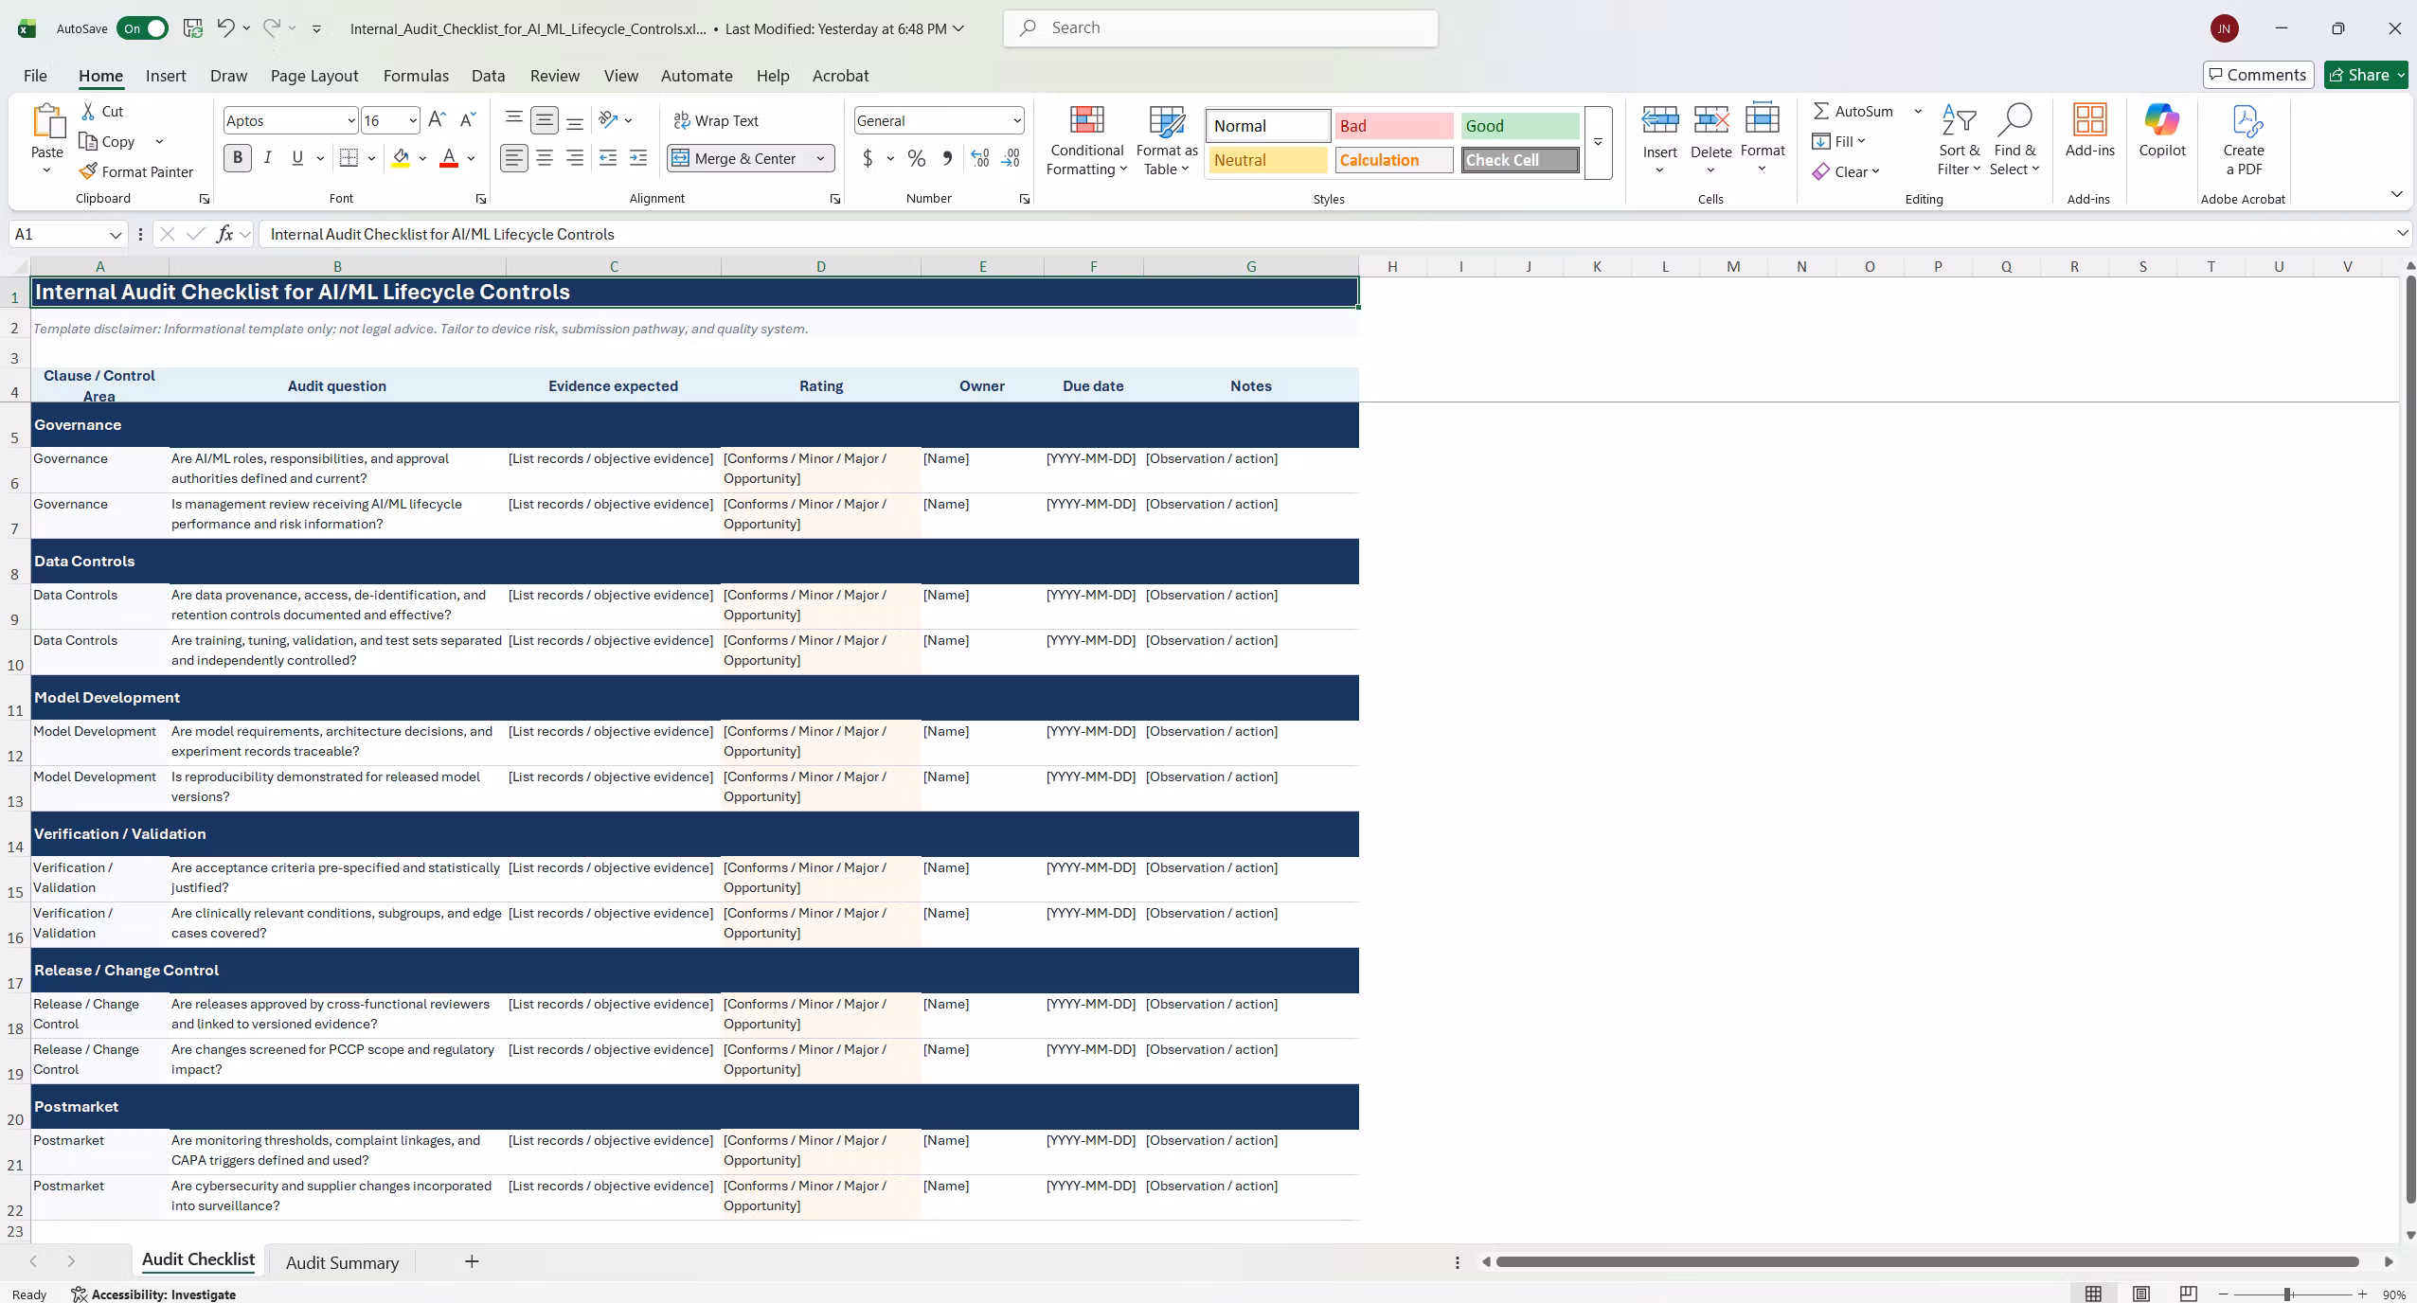Click the Increase Decimal icon
Screen dimensions: 2417x1303
coord(980,158)
